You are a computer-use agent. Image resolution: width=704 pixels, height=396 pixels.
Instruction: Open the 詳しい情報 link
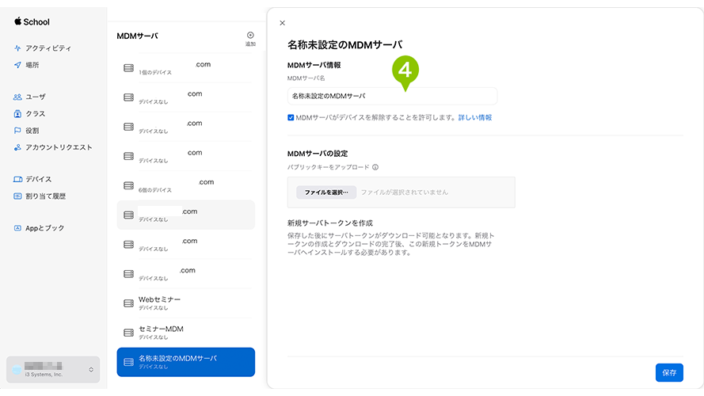[x=475, y=118]
